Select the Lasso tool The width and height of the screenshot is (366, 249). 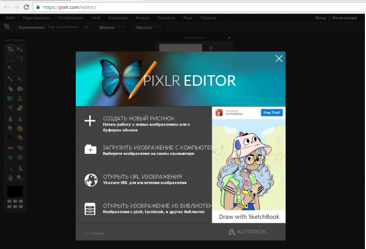coord(20,59)
